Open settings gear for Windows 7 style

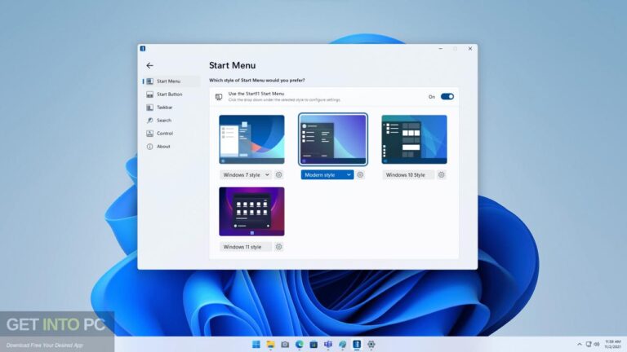click(x=278, y=175)
